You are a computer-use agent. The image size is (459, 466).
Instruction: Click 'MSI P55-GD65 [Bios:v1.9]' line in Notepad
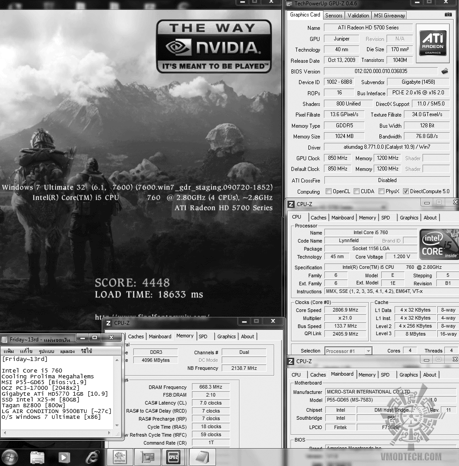44,382
